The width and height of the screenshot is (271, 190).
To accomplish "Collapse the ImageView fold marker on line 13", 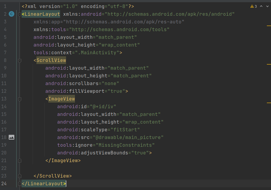I will click(x=20, y=99).
